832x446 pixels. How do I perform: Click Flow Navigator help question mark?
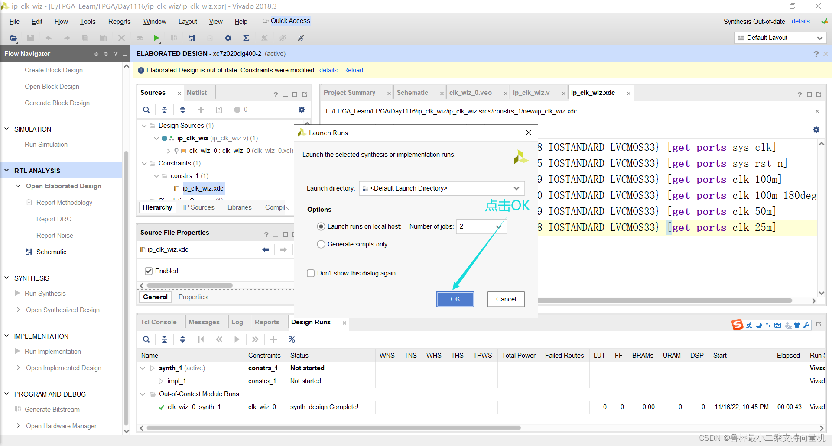pyautogui.click(x=115, y=54)
